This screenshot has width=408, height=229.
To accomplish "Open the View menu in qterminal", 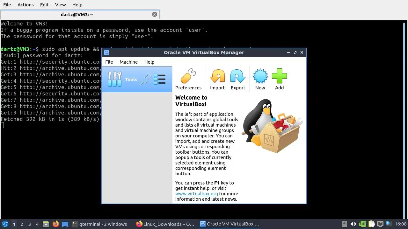I will [60, 5].
